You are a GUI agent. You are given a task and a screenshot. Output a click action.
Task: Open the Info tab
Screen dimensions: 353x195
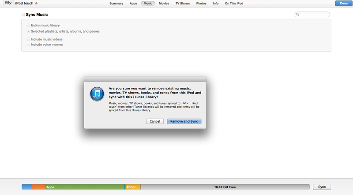pos(216,4)
